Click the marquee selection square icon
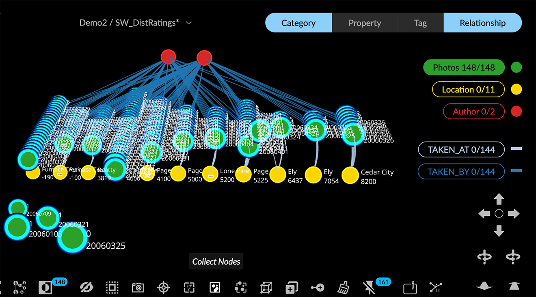The height and width of the screenshot is (297, 536). click(x=112, y=288)
